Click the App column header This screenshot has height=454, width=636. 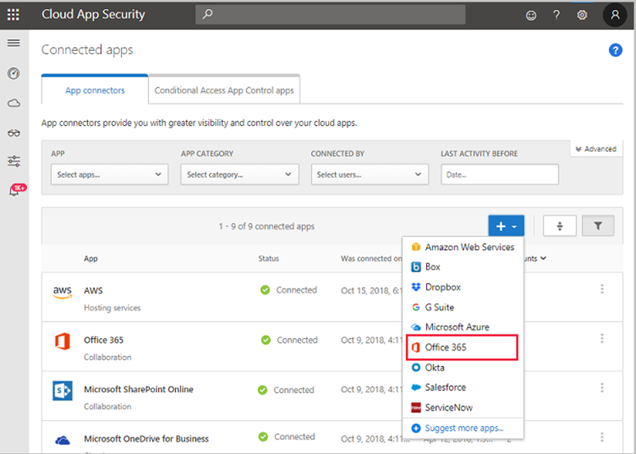[91, 258]
